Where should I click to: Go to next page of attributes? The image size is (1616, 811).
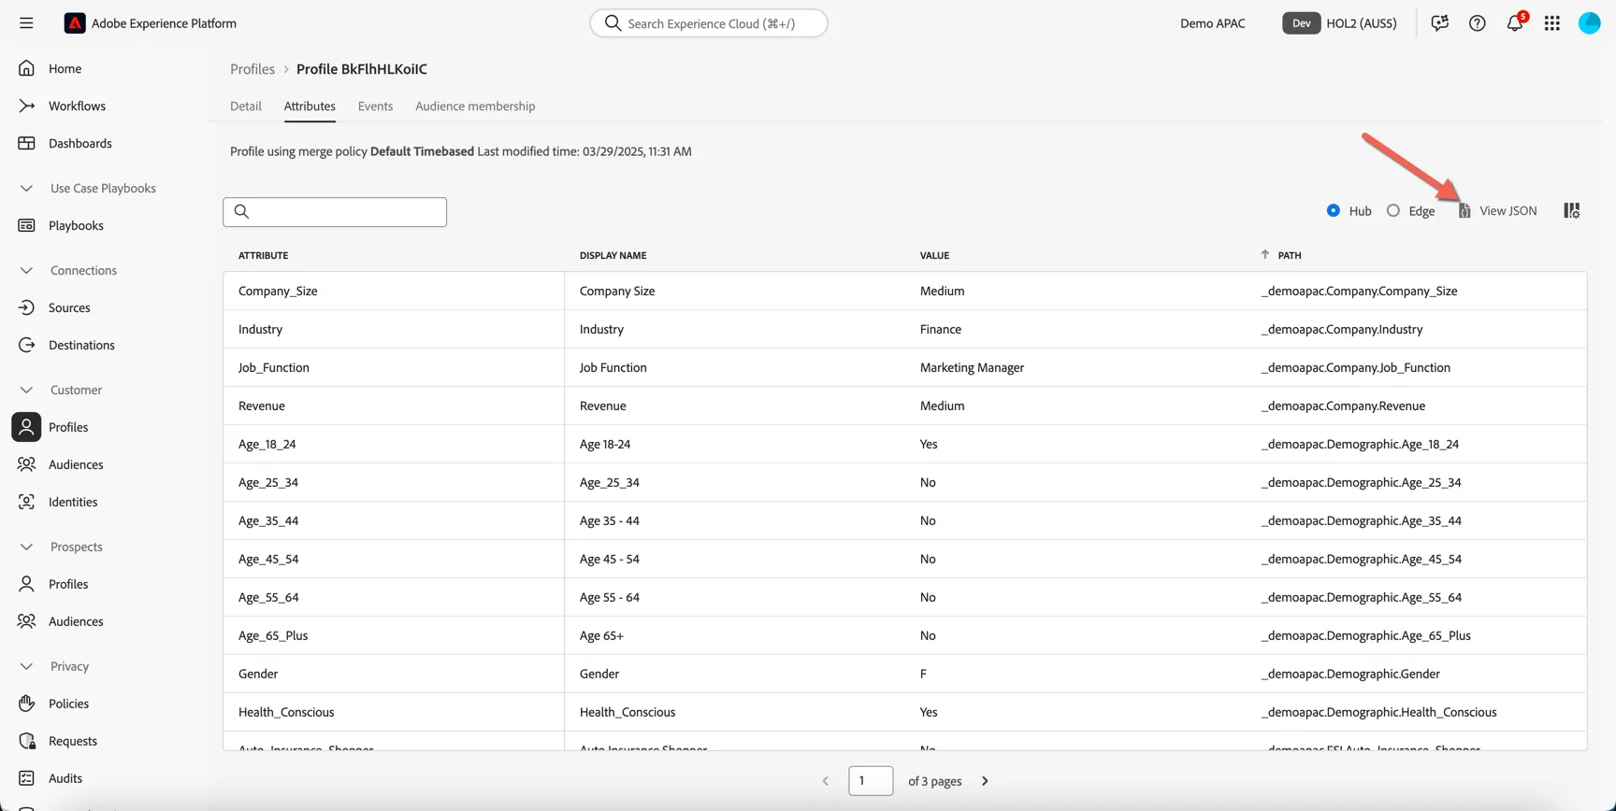(985, 781)
